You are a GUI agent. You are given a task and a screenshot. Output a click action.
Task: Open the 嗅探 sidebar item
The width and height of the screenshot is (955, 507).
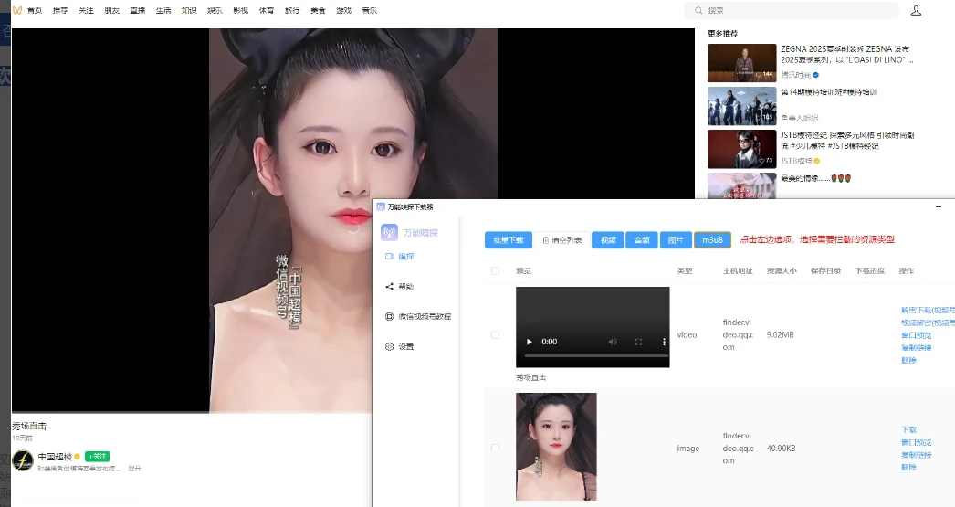400,257
